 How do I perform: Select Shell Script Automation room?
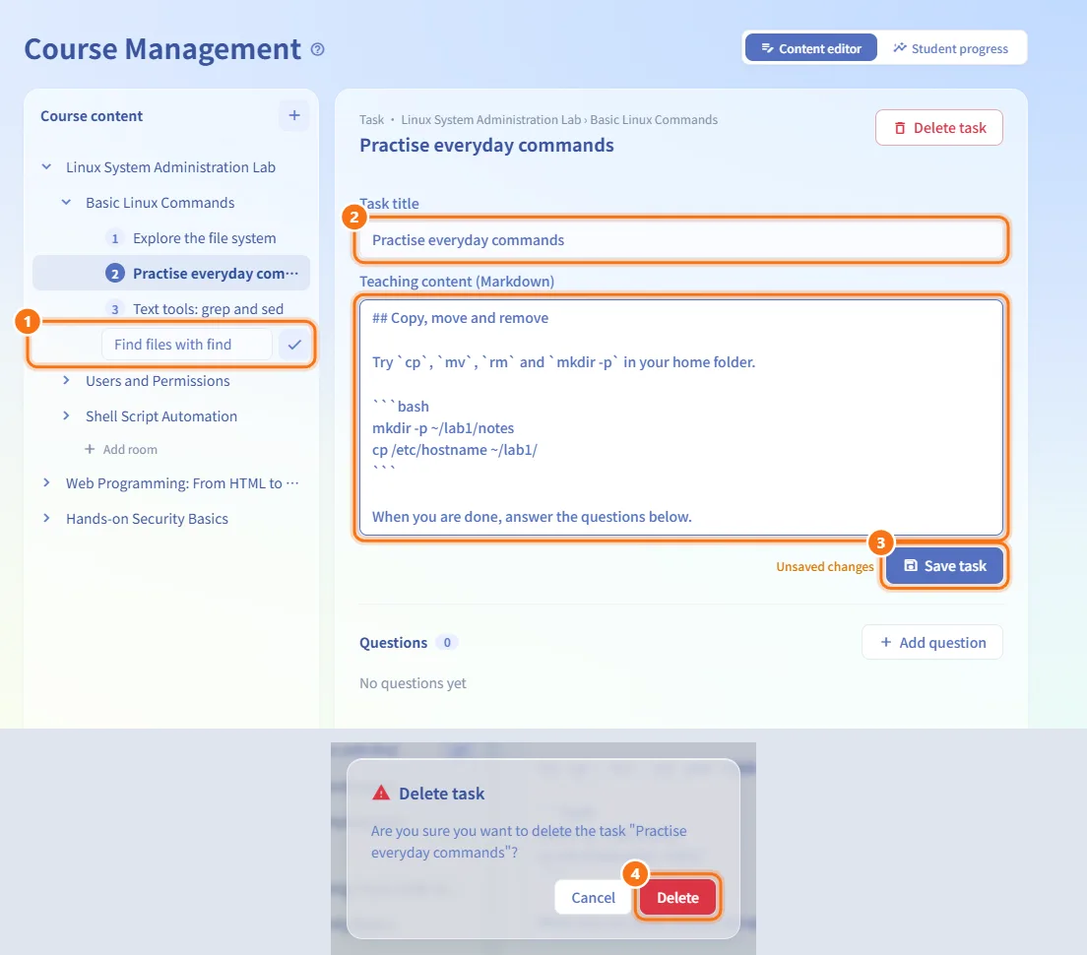pyautogui.click(x=161, y=415)
